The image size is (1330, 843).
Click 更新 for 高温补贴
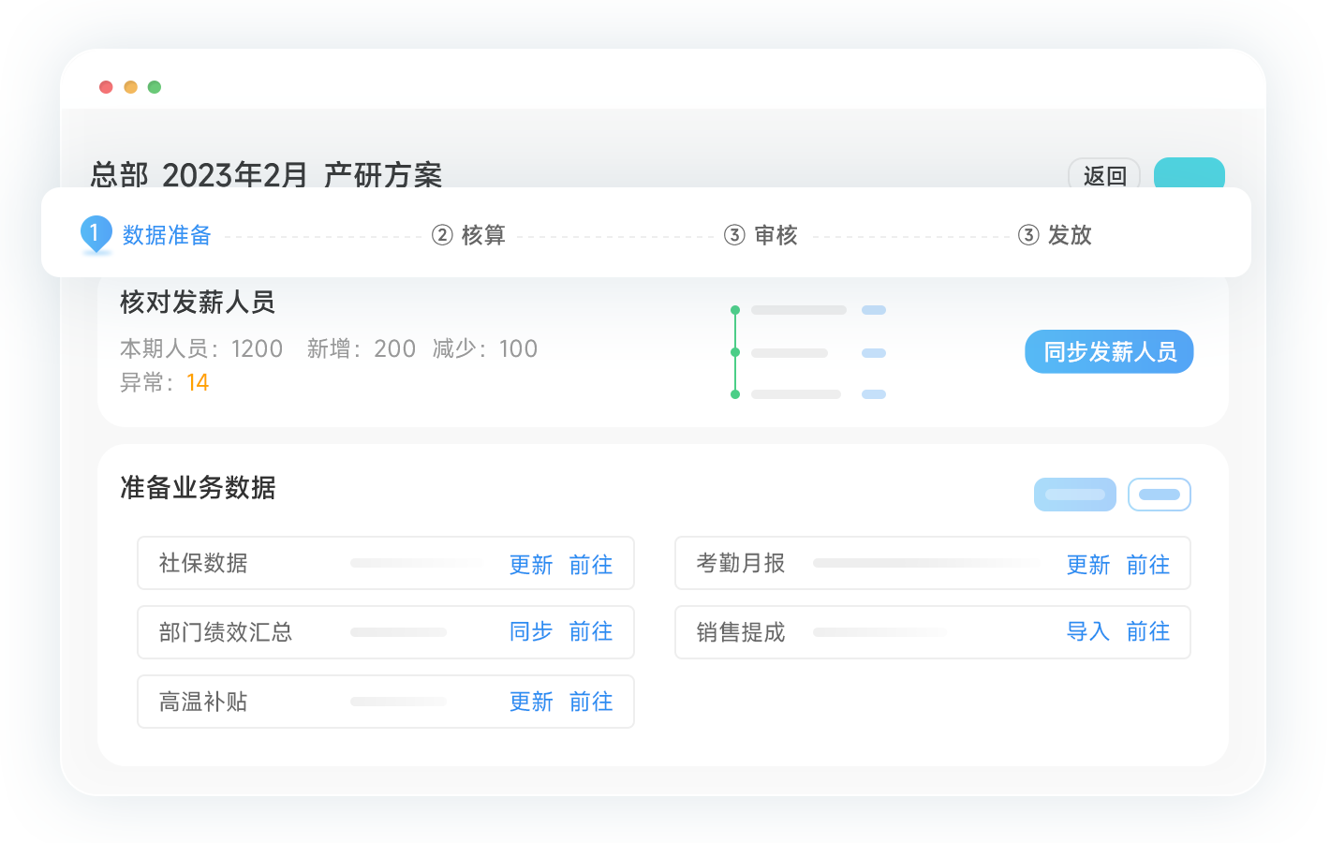click(531, 702)
